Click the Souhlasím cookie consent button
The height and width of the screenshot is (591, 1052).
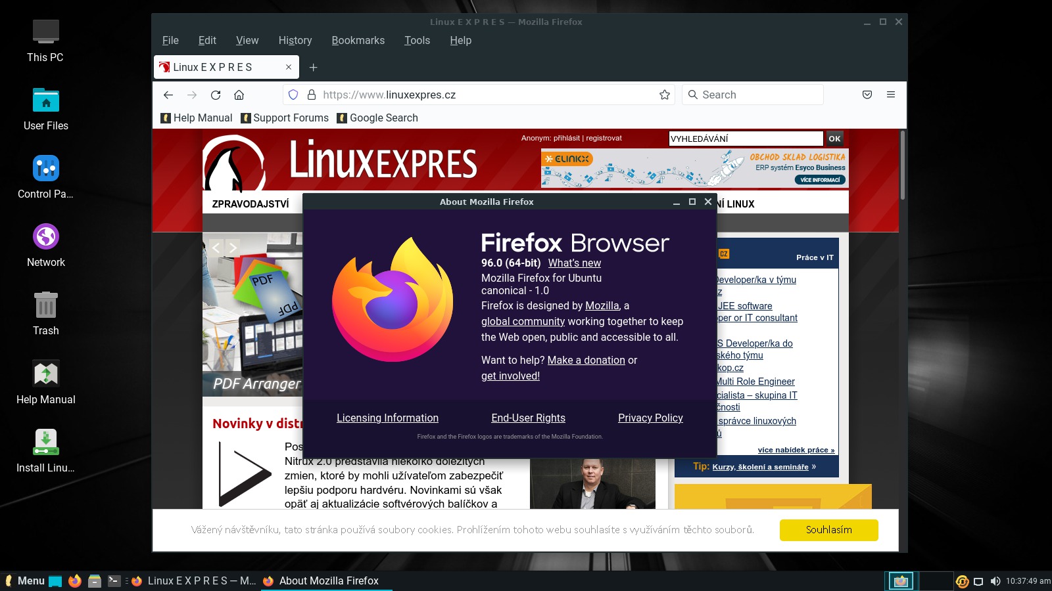coord(828,530)
